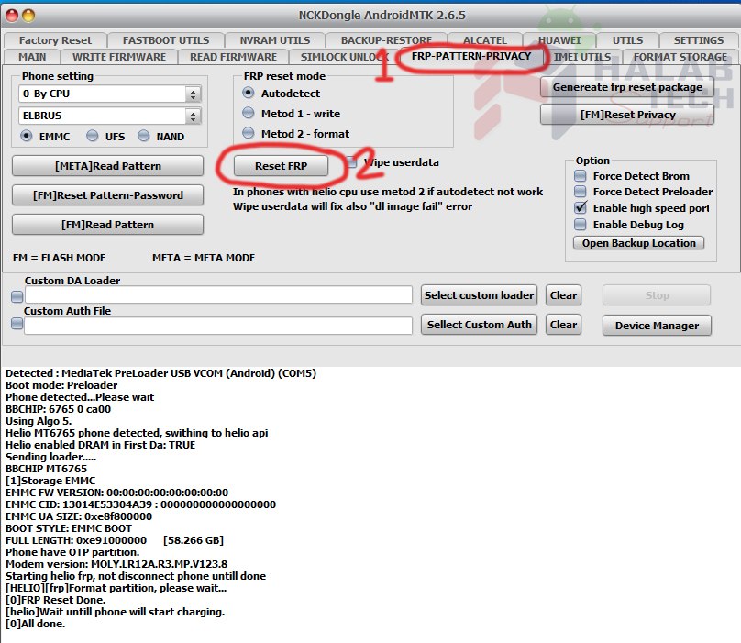The height and width of the screenshot is (643, 741).
Task: Select the EMMC storage radio button
Action: tap(27, 136)
